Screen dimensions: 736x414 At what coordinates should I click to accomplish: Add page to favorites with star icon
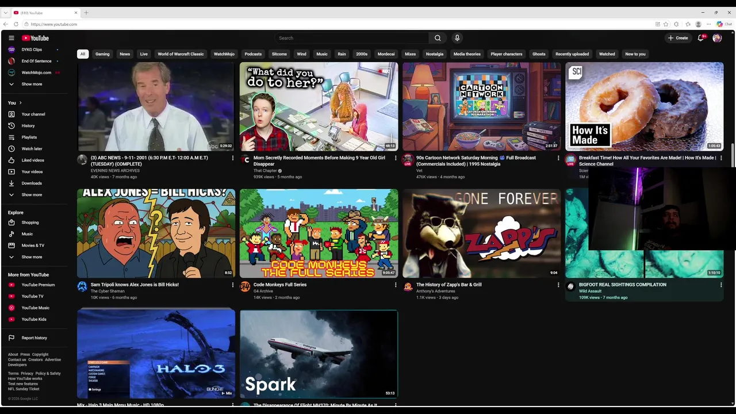[666, 24]
